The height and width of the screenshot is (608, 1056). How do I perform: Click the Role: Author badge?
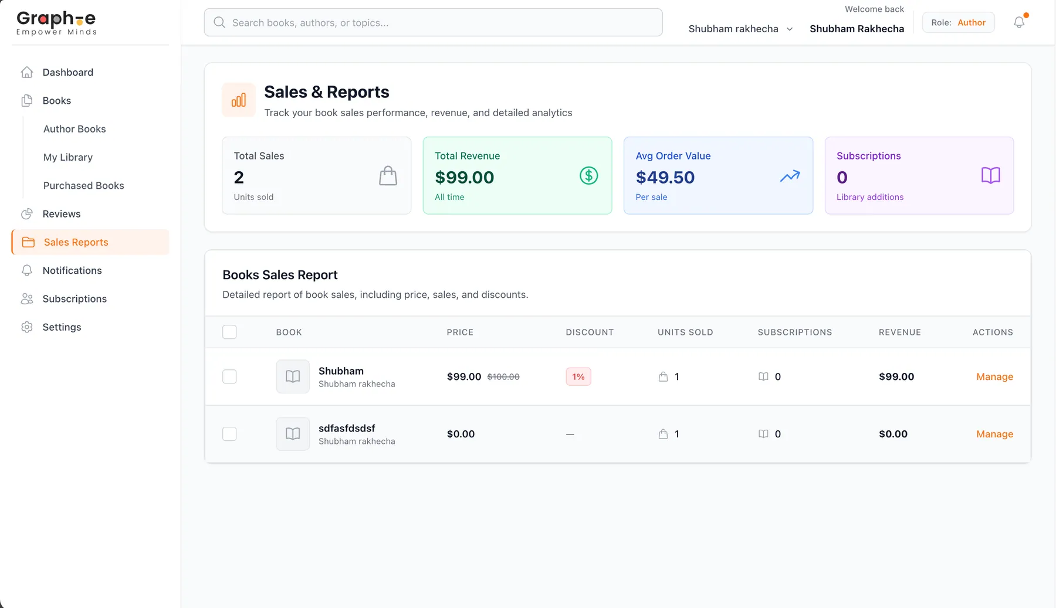click(958, 22)
